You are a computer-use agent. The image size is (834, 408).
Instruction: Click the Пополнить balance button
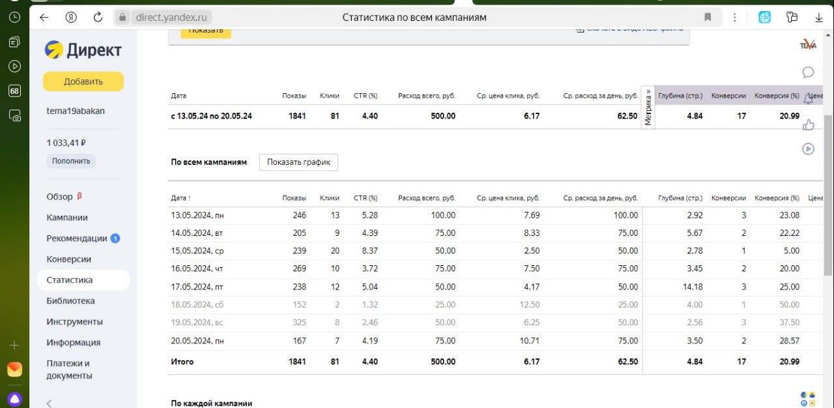(71, 161)
